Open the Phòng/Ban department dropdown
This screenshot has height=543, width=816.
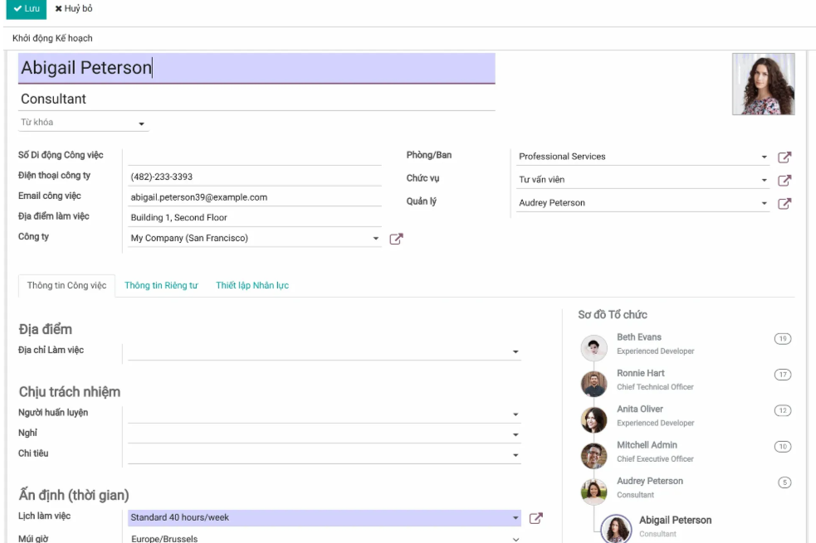764,157
